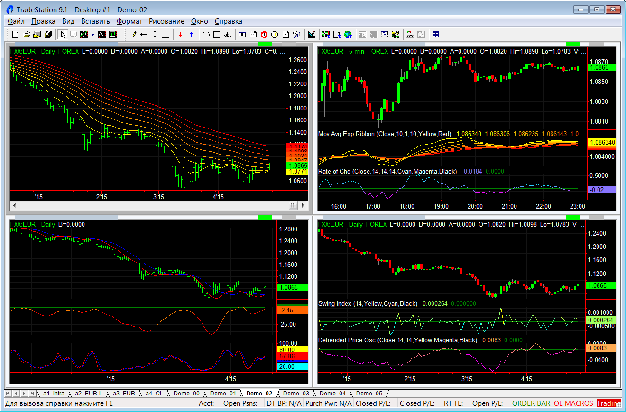
Task: Select the trendline pencil drawing tool
Action: tap(133, 34)
